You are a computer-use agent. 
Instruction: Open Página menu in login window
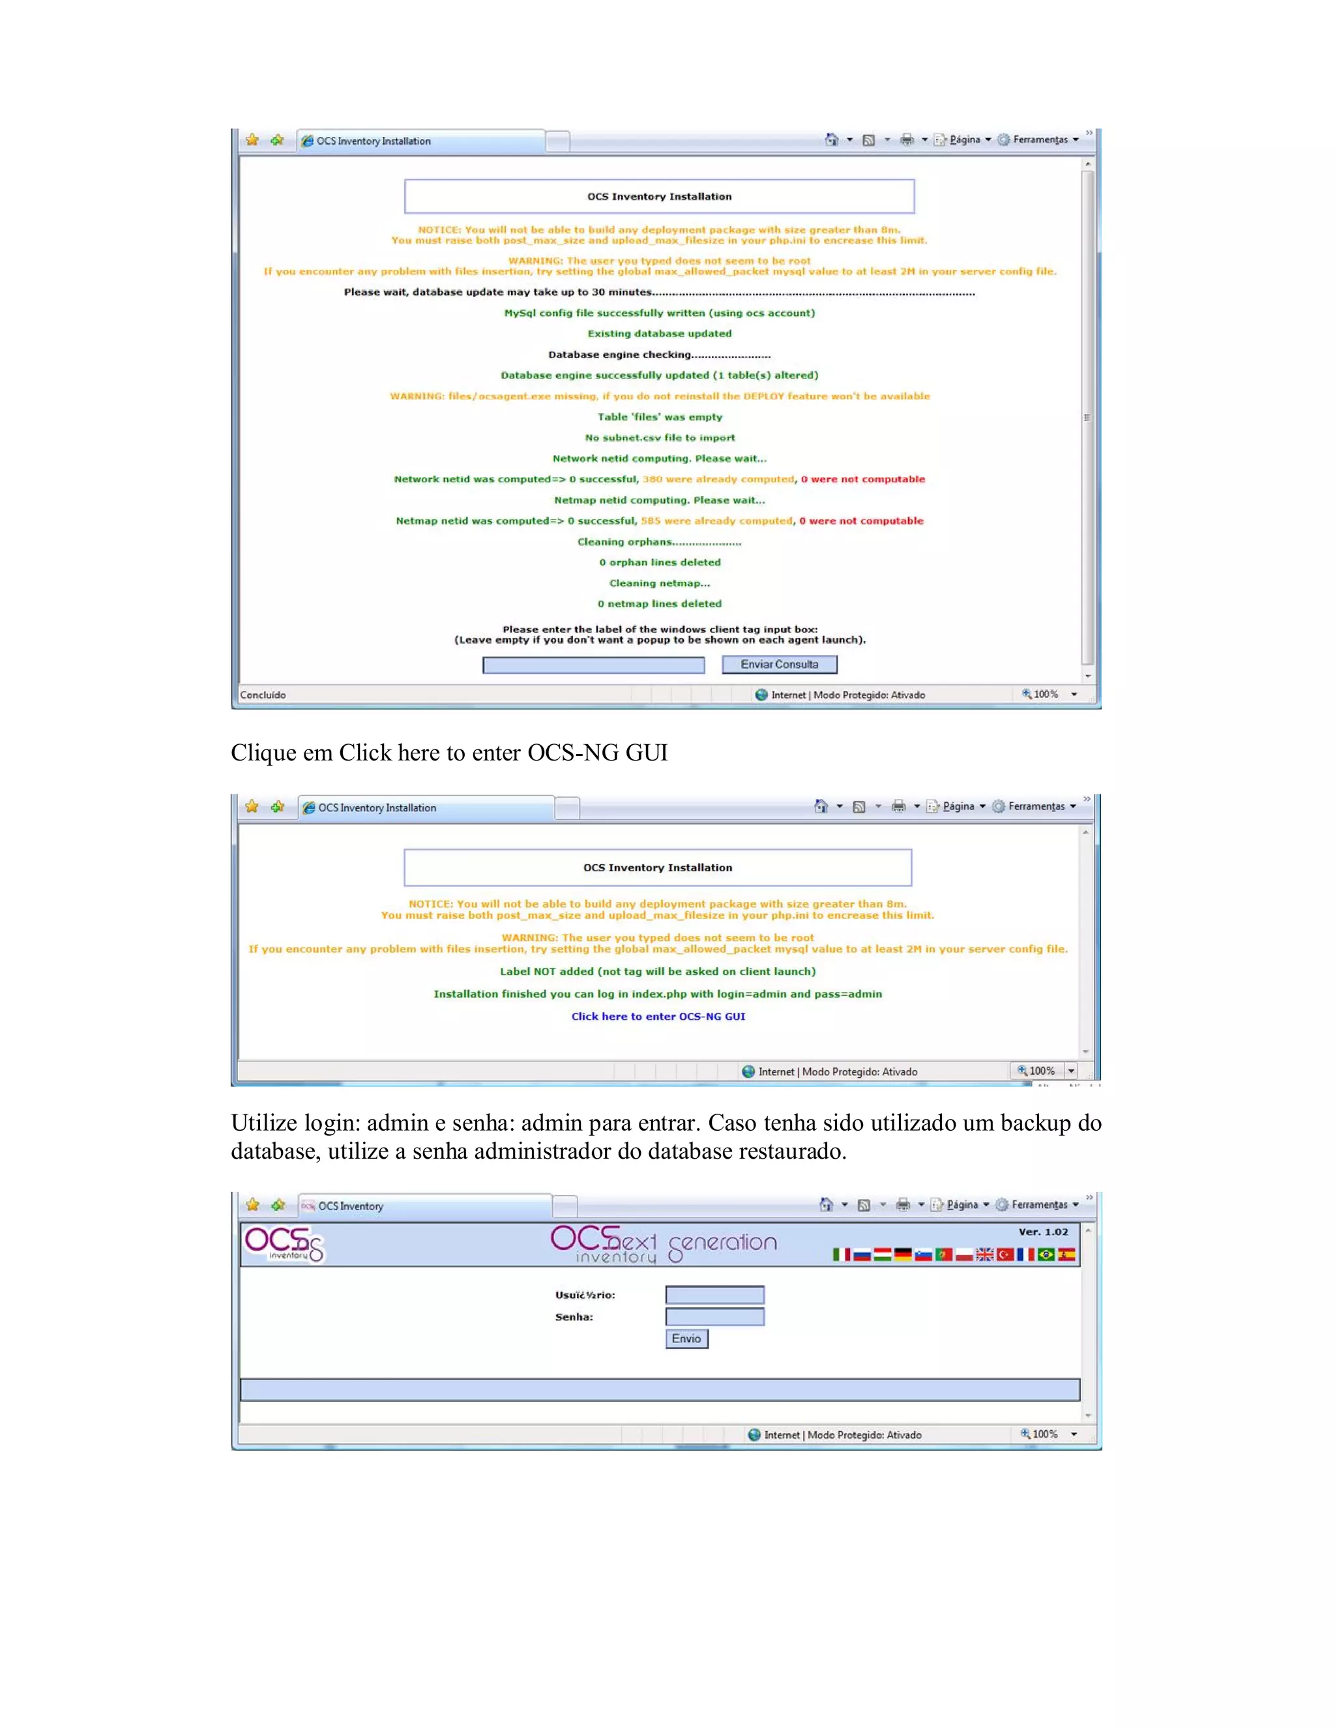[960, 1204]
